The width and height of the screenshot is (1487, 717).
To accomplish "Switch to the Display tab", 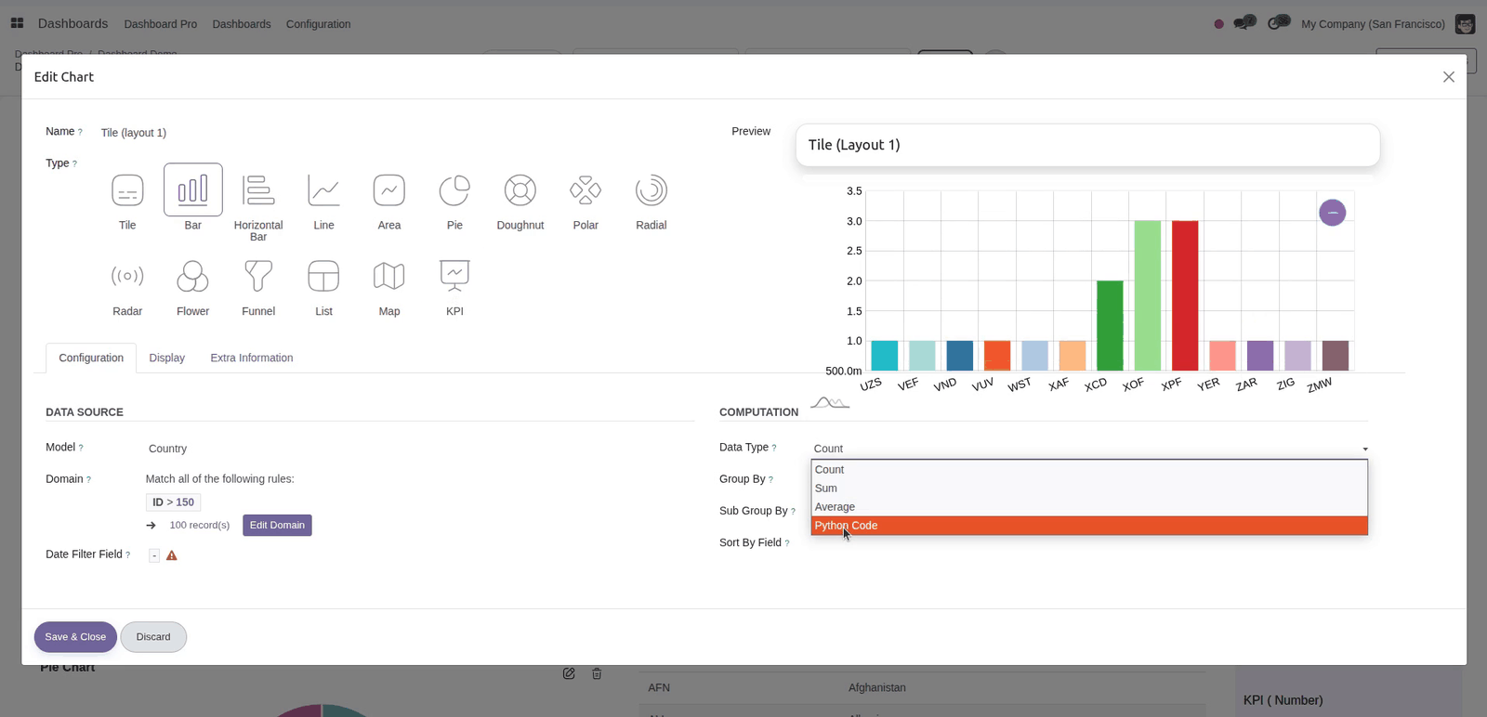I will pyautogui.click(x=167, y=358).
